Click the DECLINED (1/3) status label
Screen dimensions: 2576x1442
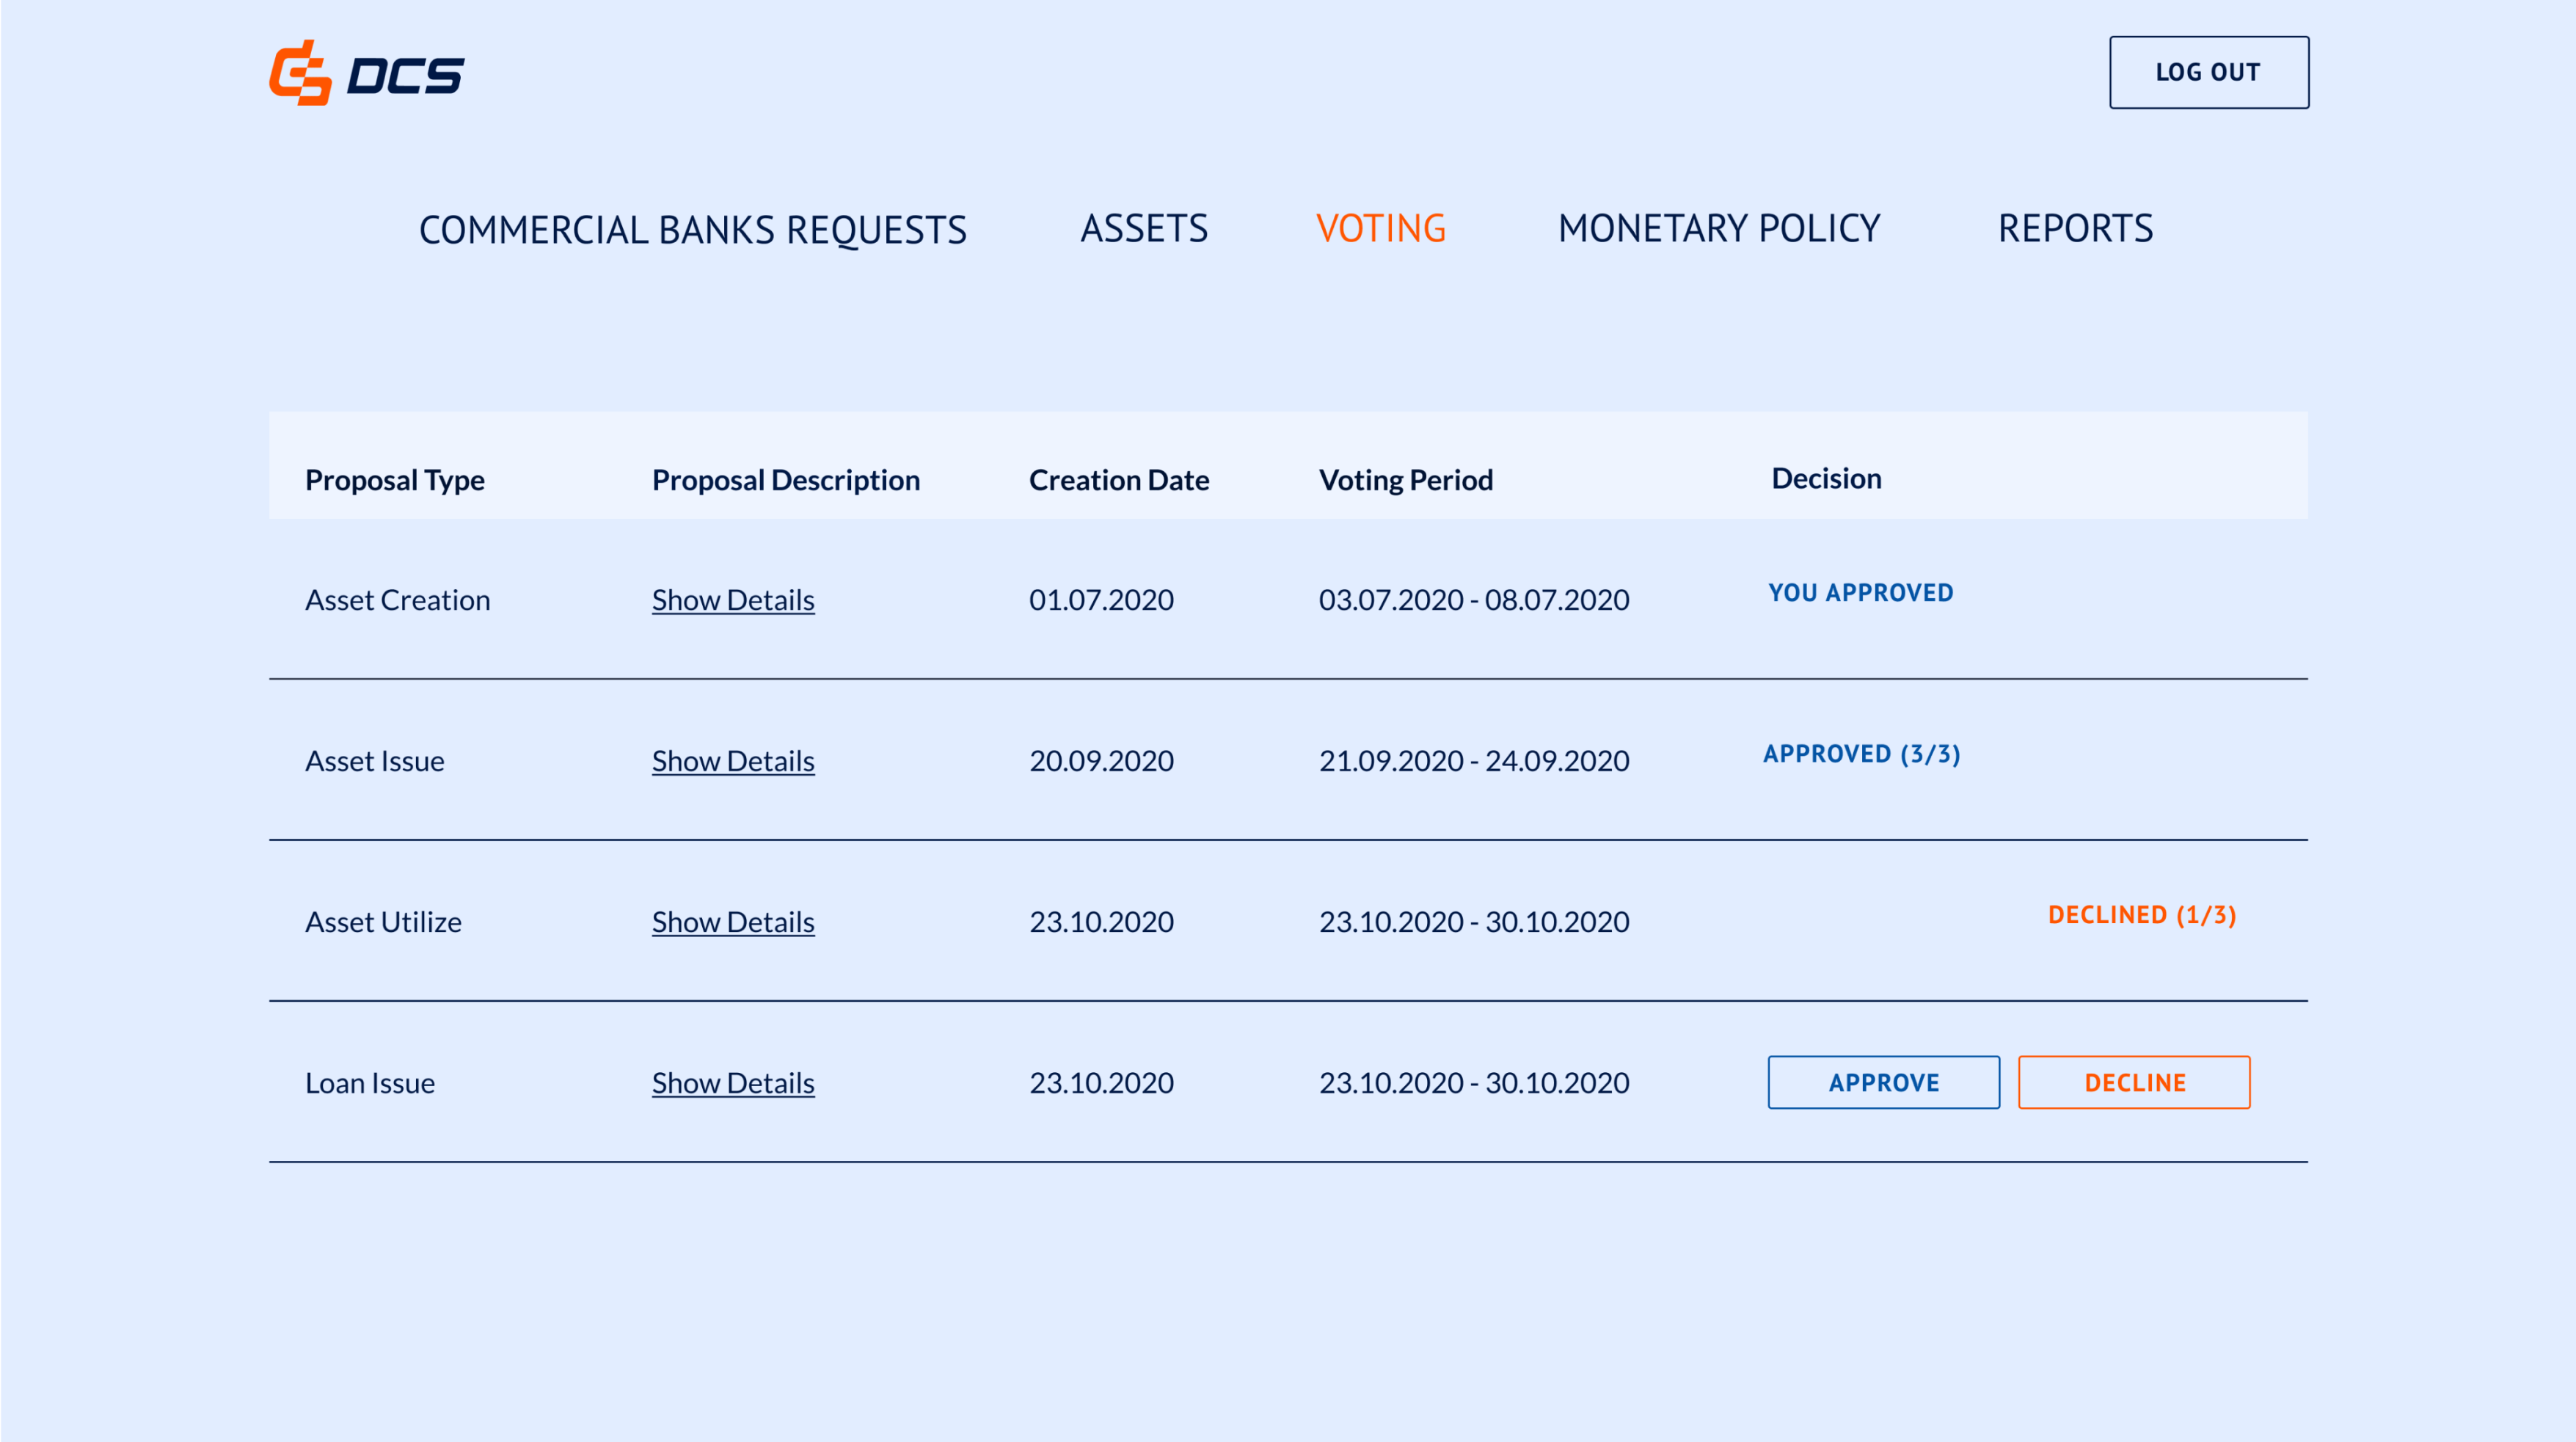[2141, 915]
